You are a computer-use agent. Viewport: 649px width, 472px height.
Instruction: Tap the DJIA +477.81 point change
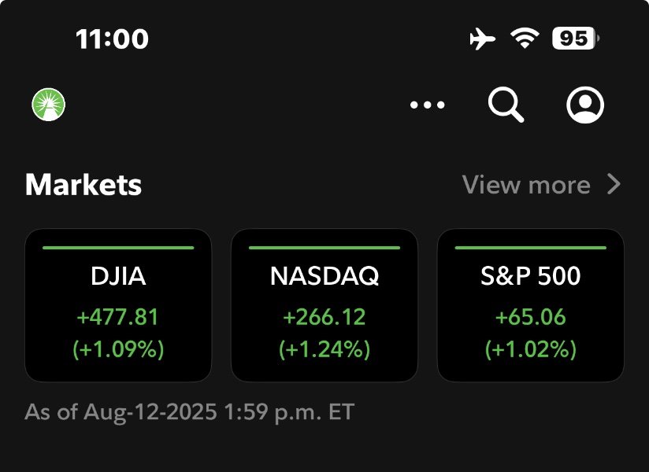tap(118, 317)
